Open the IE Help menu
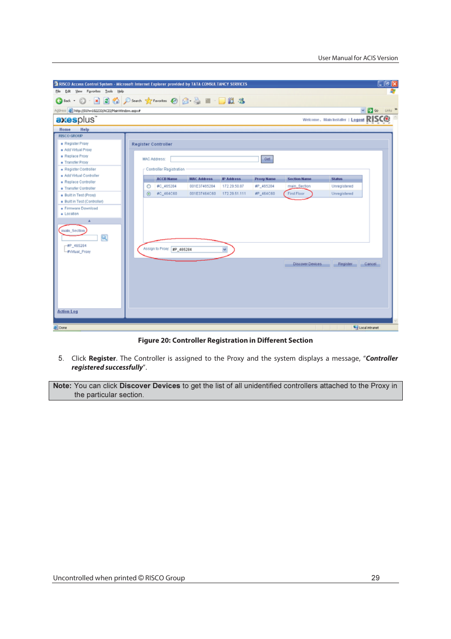Viewport: 451px width, 639px height. (x=121, y=91)
